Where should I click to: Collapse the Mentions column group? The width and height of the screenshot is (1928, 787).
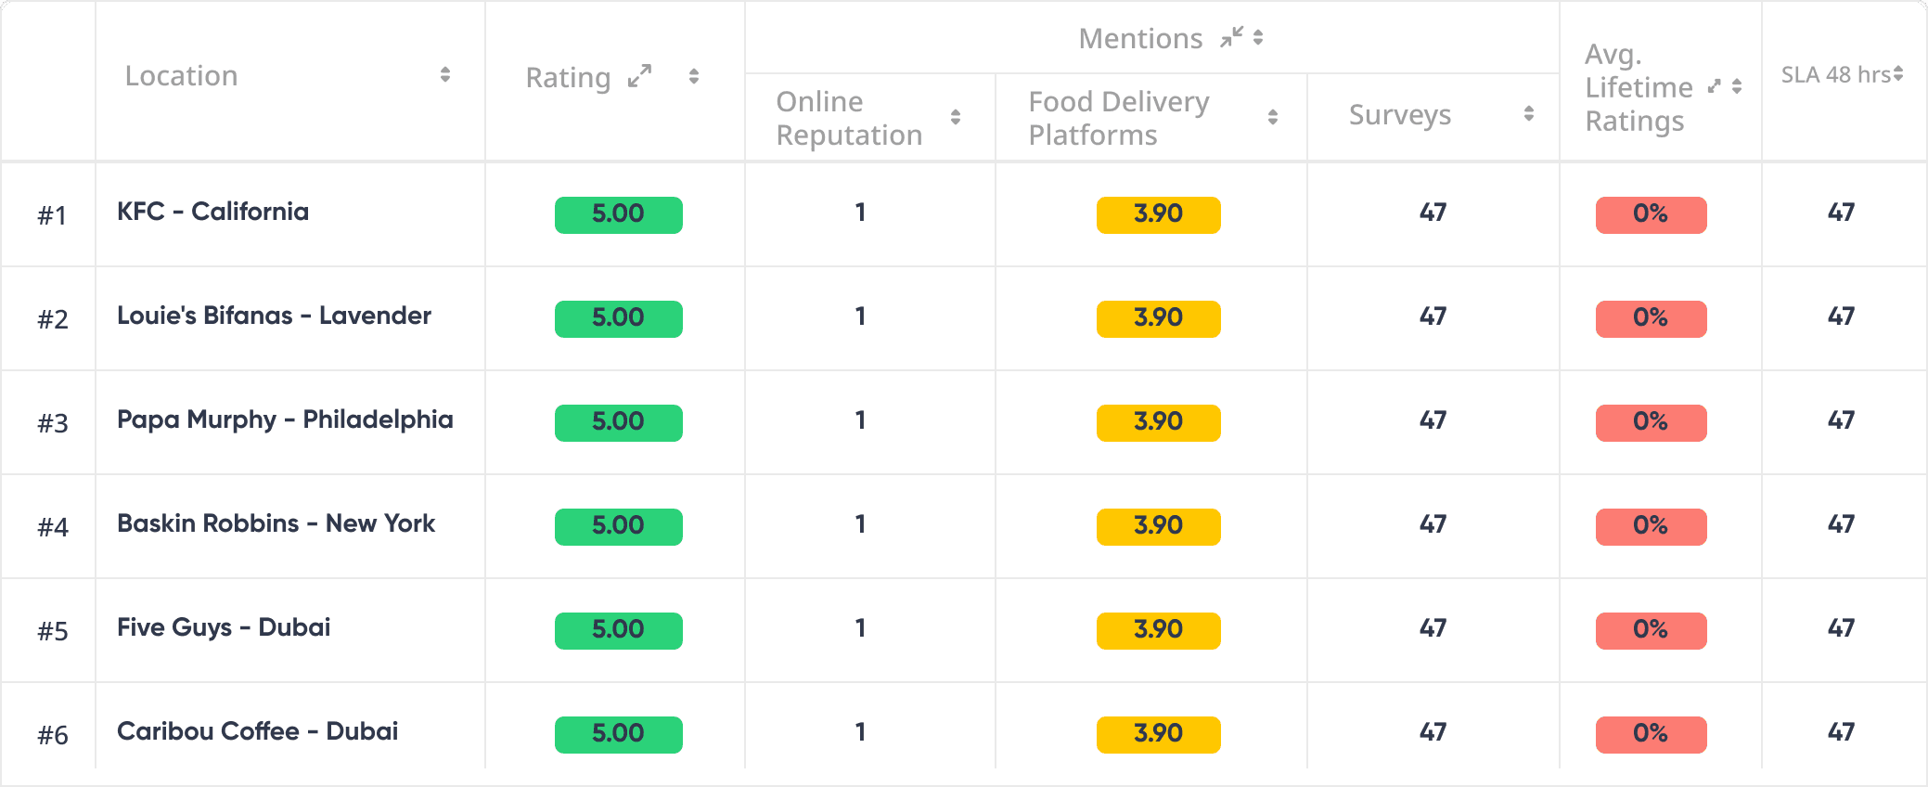coord(1231,37)
